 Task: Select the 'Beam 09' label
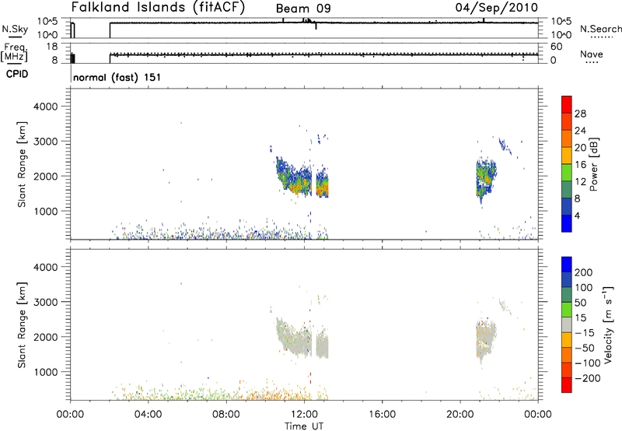(303, 9)
